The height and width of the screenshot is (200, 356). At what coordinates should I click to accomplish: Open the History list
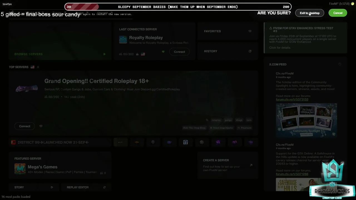pyautogui.click(x=228, y=51)
